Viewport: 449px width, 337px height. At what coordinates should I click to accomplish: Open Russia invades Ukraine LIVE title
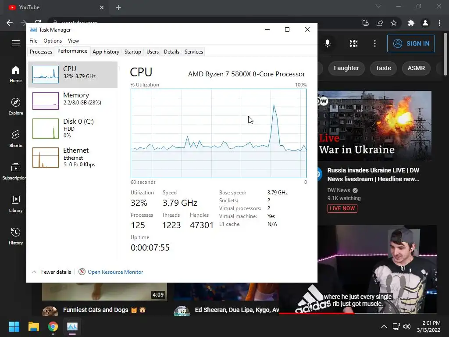pyautogui.click(x=373, y=175)
